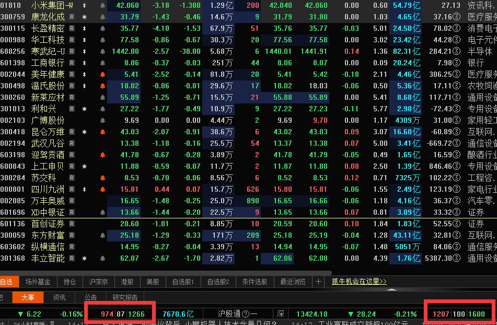Select the active 大事 tab
The height and width of the screenshot is (325, 497).
[x=28, y=297]
